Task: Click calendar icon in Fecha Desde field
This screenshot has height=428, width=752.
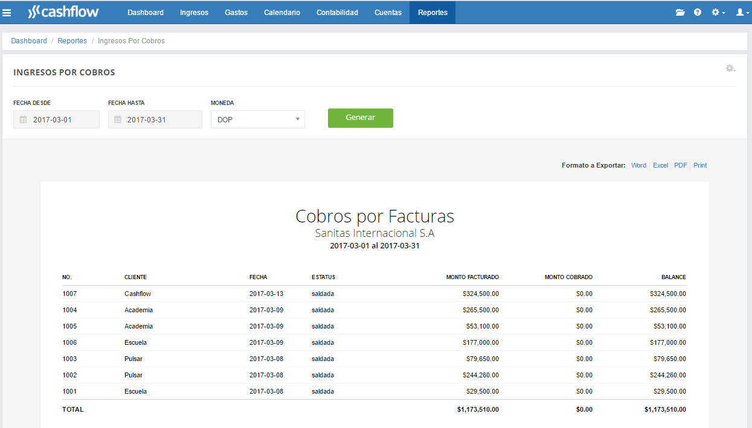Action: tap(23, 119)
